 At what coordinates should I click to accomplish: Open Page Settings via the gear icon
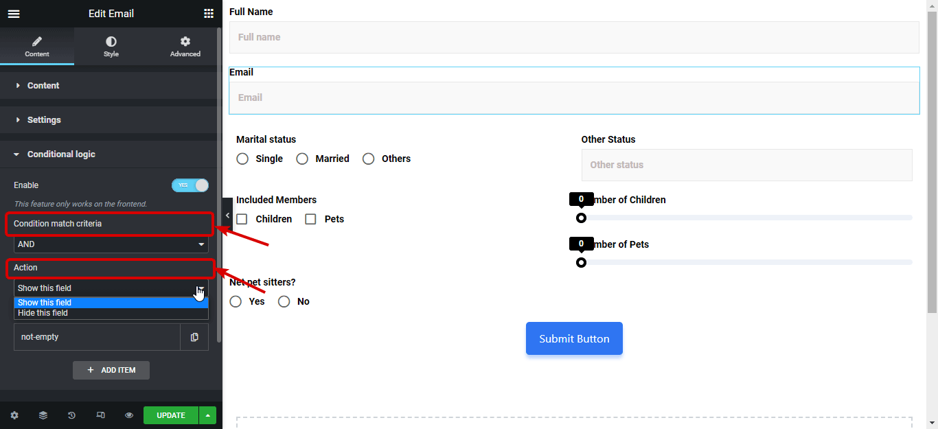pyautogui.click(x=14, y=415)
